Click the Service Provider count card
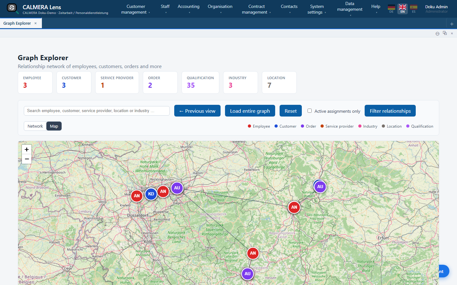 coord(117,82)
